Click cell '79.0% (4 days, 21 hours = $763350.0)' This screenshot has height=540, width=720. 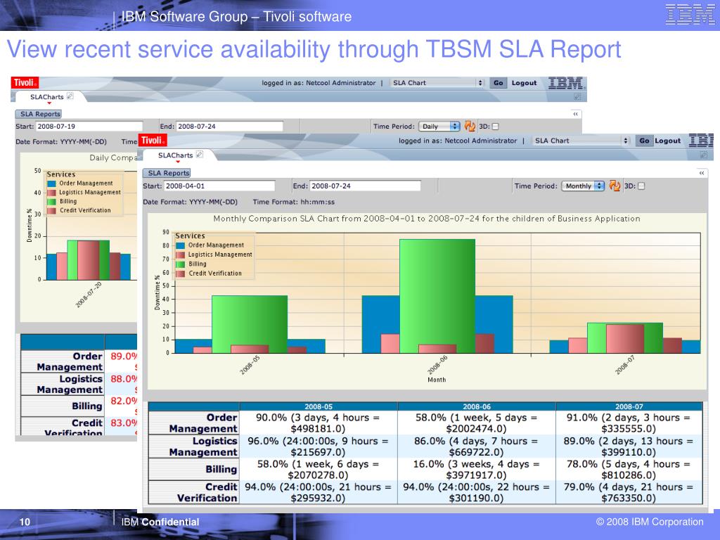(x=629, y=492)
